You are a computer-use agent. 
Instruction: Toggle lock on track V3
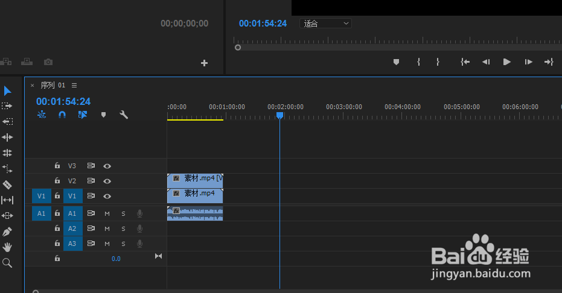tap(57, 166)
